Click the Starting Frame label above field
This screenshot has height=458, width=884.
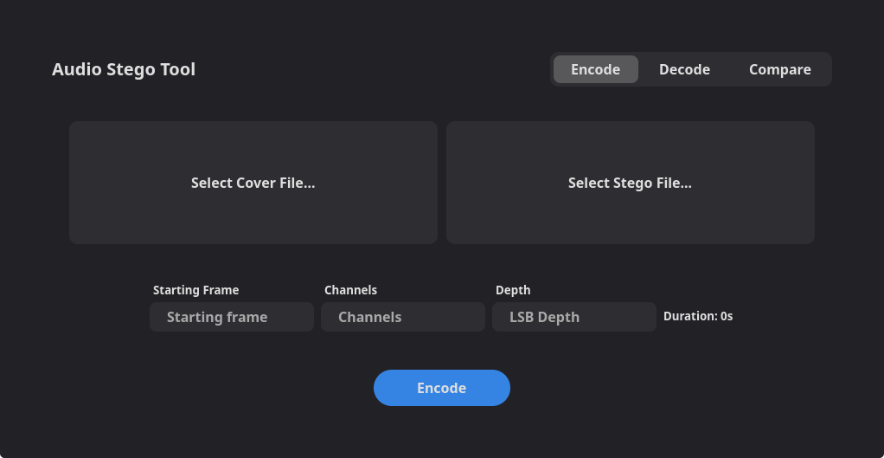click(195, 290)
